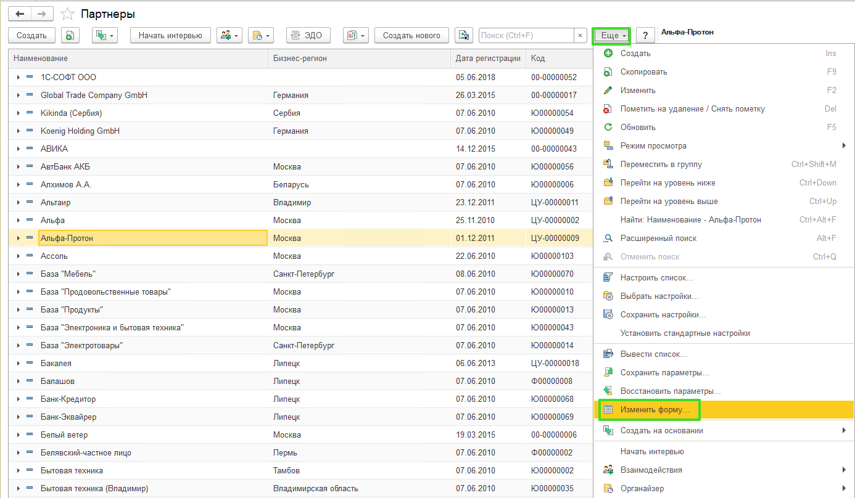Screen dimensions: 855x498
Task: Open Органайзер submenu in the menu
Action: (x=723, y=489)
